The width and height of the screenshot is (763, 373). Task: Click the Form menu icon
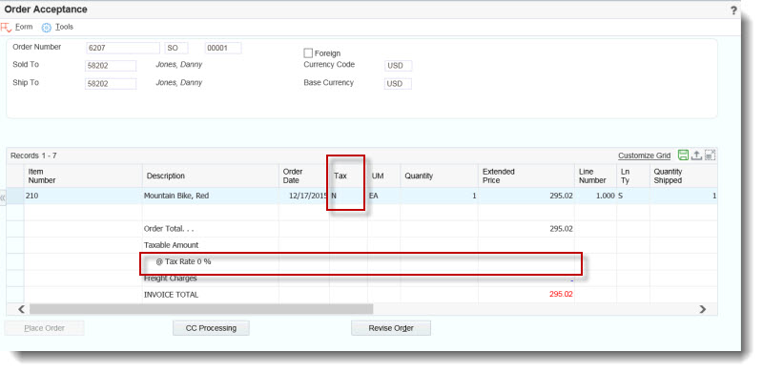tap(6, 28)
